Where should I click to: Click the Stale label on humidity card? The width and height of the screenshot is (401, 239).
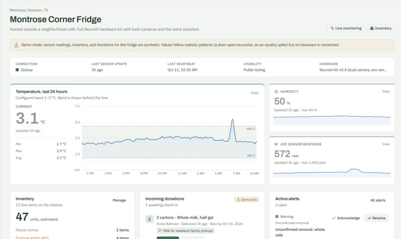386,91
